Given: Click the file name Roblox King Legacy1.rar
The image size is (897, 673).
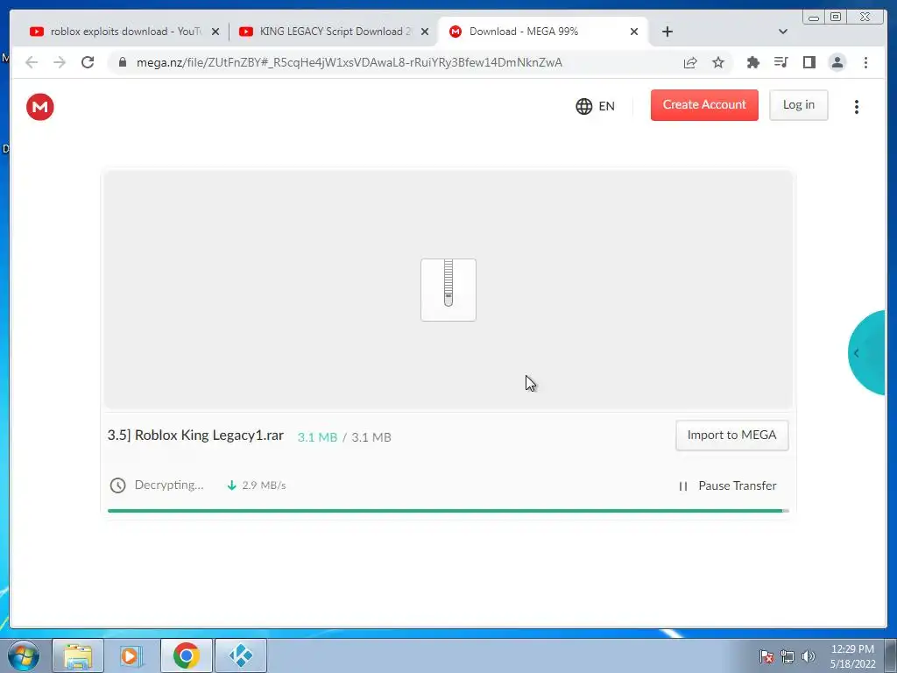Looking at the screenshot, I should click(195, 436).
